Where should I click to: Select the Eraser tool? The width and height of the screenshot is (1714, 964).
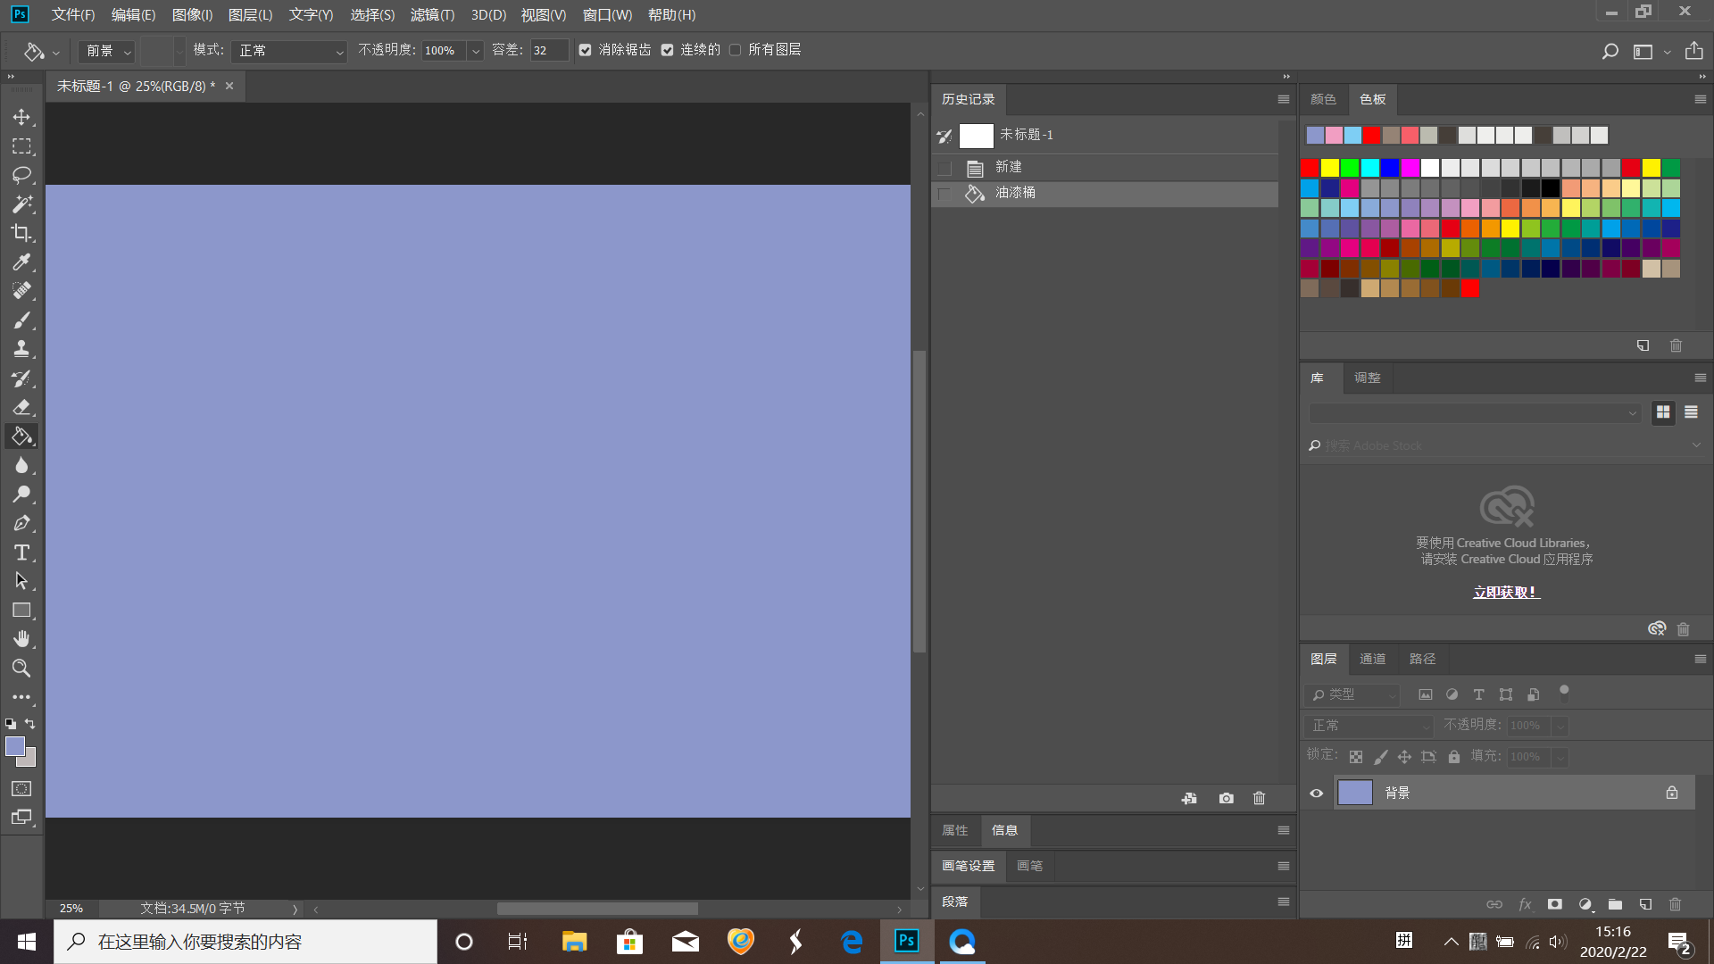[21, 407]
